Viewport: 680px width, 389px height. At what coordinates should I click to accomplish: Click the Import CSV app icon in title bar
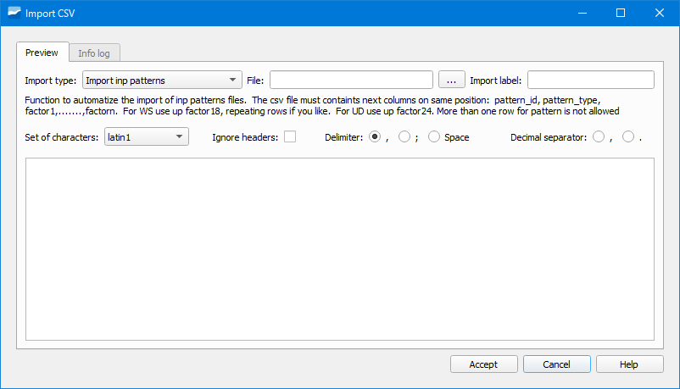point(14,13)
